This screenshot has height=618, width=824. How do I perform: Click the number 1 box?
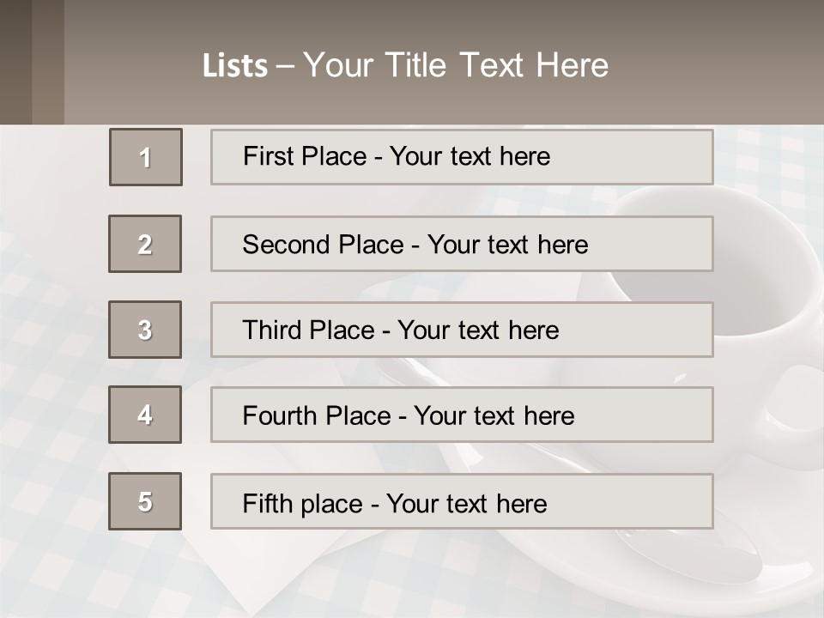pyautogui.click(x=146, y=157)
